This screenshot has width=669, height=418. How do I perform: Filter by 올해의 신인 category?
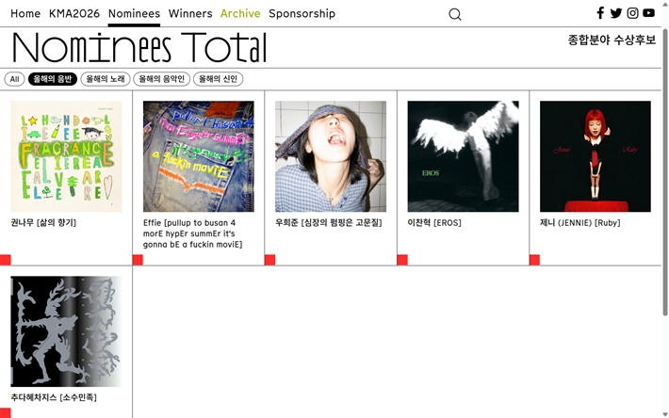pos(218,79)
